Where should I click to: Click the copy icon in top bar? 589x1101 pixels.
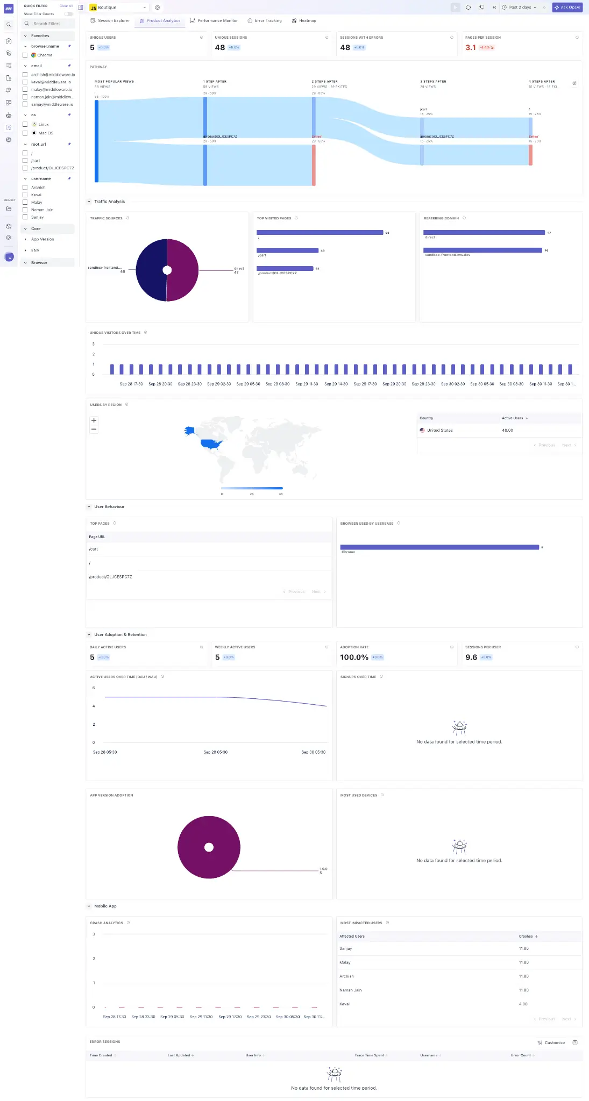tap(481, 8)
